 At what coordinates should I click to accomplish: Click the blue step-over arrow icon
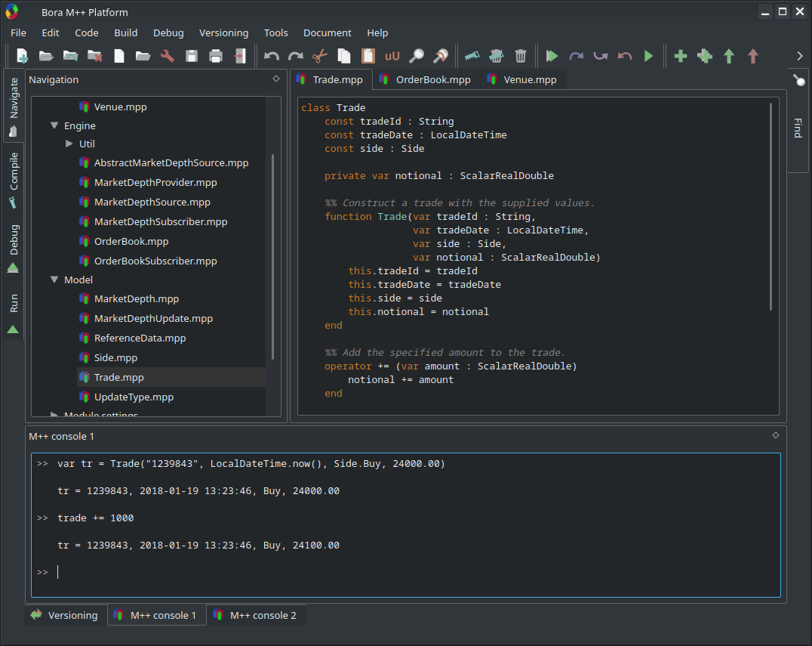tap(577, 56)
